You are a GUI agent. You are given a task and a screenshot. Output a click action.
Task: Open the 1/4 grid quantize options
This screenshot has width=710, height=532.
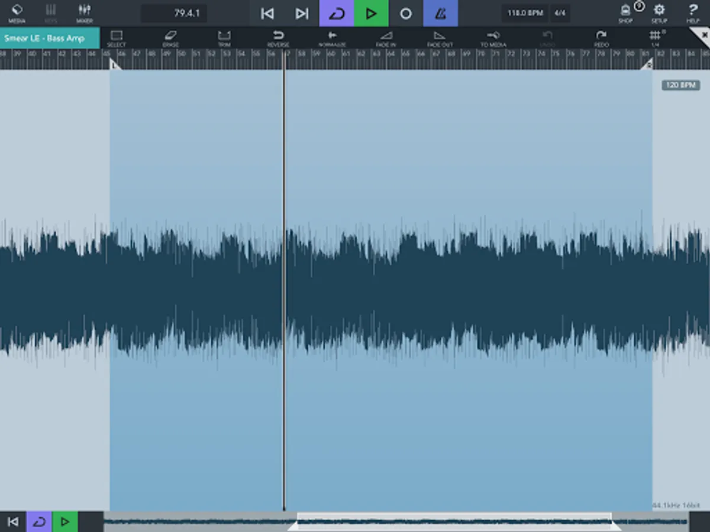655,38
